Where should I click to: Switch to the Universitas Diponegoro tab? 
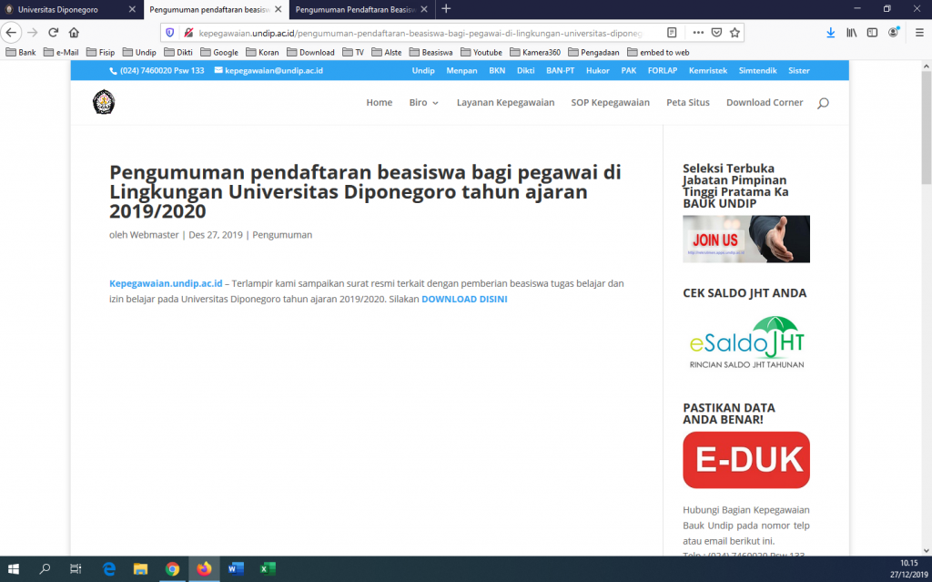68,8
